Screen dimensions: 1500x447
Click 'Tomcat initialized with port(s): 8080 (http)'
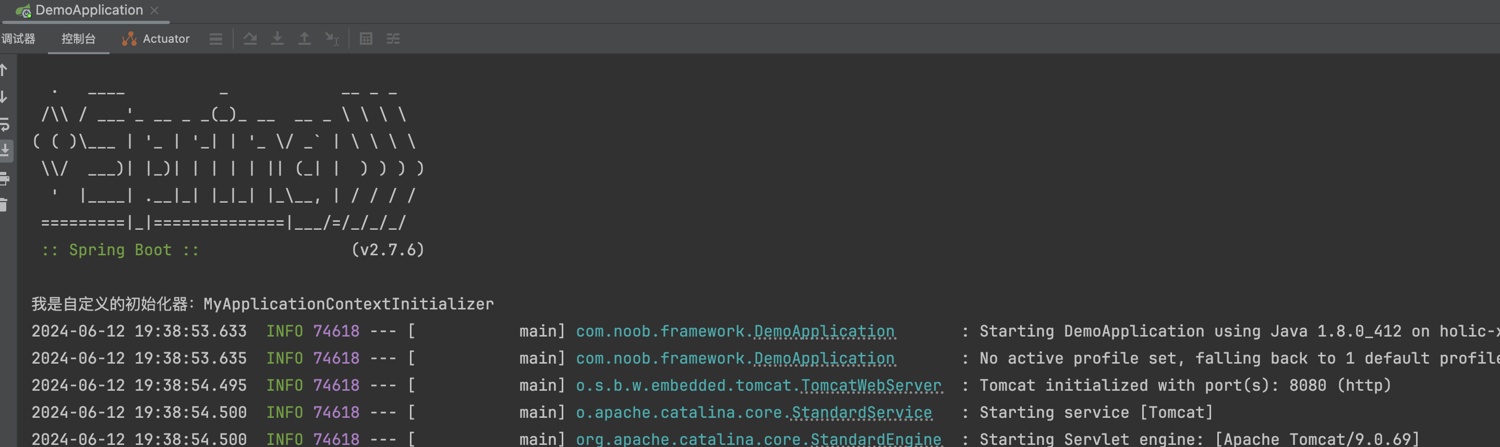coord(1185,386)
